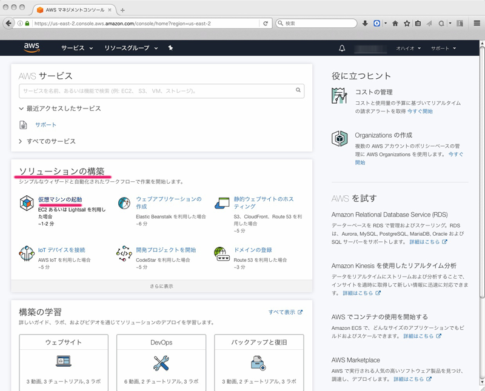This screenshot has width=485, height=391.
Task: Open the DevOps learning card
Action: click(161, 363)
